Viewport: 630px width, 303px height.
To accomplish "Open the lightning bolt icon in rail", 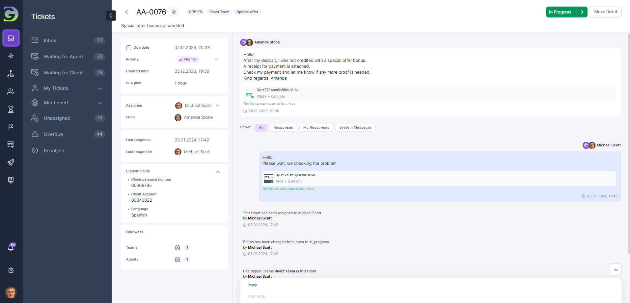I will [11, 56].
